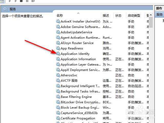Click the gear icon of ActiveX Installer service

[x=58, y=21]
